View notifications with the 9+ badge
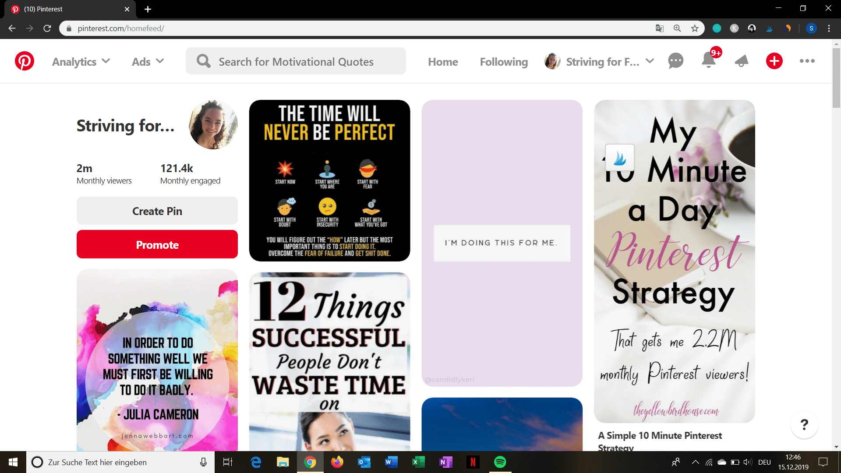841x473 pixels. point(707,61)
